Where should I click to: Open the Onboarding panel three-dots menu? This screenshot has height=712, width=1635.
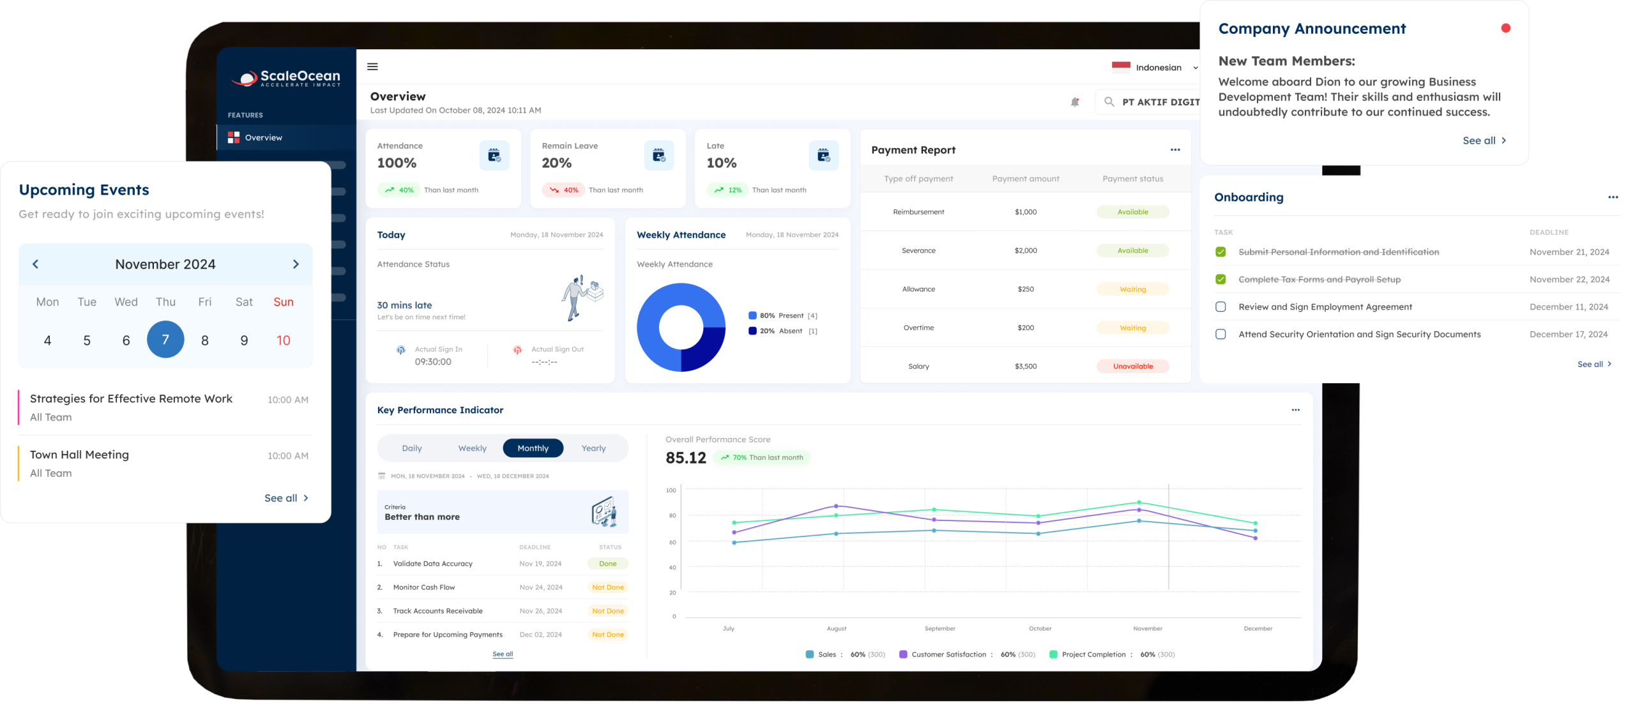(1613, 197)
